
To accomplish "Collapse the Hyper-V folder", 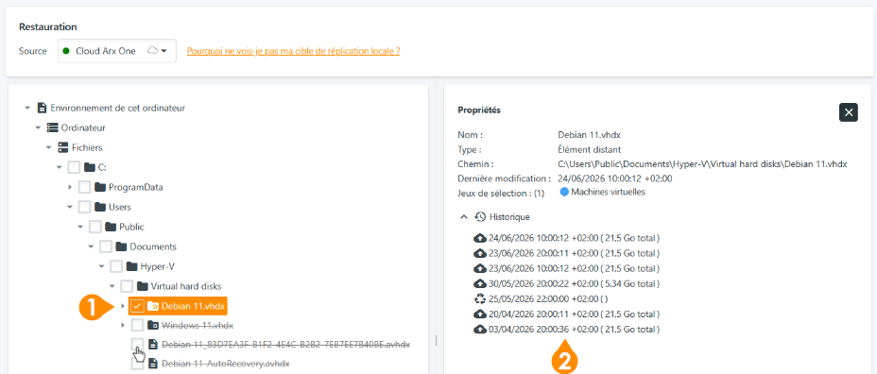I will click(x=102, y=266).
